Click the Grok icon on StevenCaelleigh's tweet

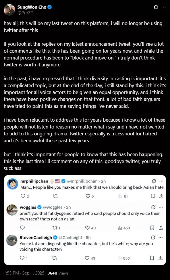153,237
